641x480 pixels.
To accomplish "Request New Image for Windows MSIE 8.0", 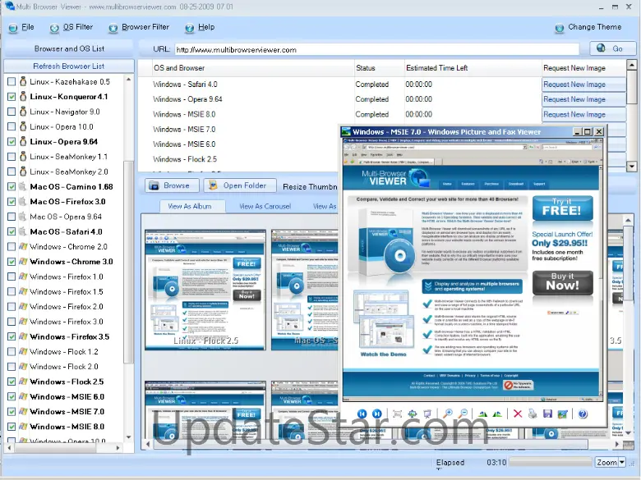I will [583, 114].
